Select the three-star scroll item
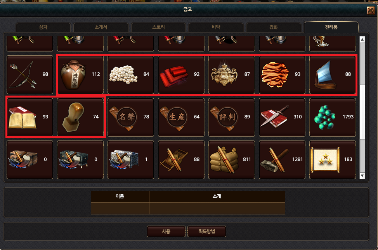The image size is (378, 250). (333, 160)
